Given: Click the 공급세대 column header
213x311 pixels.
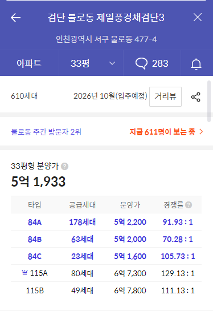Looking at the screenshot, I should pyautogui.click(x=83, y=205).
